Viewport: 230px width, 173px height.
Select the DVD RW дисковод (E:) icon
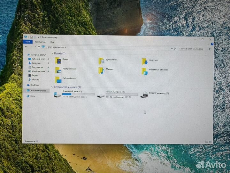pos(144,95)
